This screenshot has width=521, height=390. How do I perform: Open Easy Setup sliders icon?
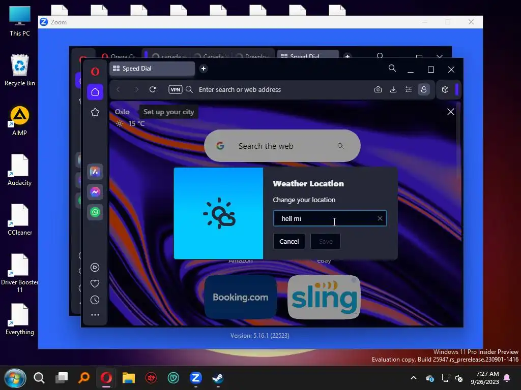tap(409, 89)
